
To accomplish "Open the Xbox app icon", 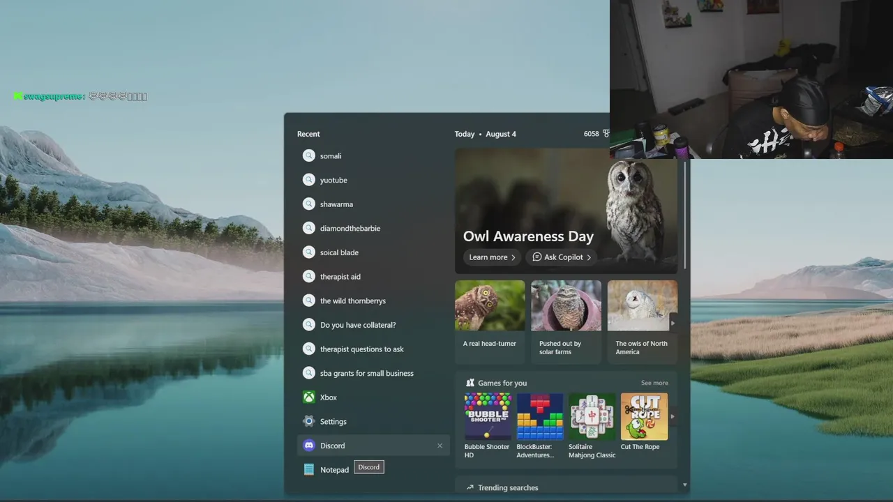I will [308, 397].
